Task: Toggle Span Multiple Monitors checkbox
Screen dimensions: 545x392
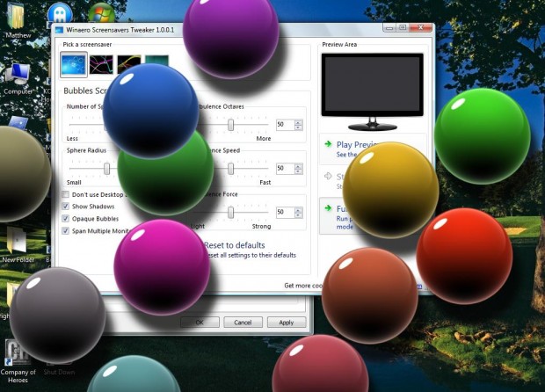Action: click(x=66, y=230)
